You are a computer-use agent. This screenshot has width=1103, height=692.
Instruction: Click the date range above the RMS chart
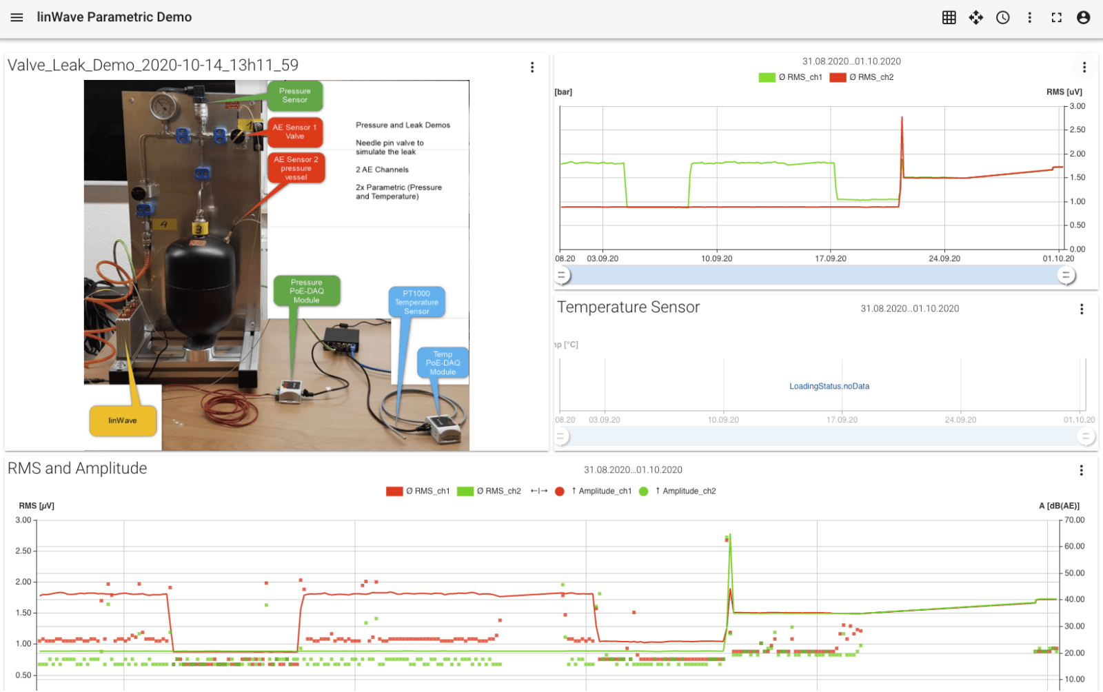coord(851,61)
